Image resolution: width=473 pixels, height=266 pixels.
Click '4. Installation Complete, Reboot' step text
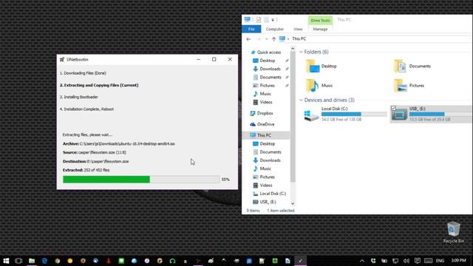[86, 109]
